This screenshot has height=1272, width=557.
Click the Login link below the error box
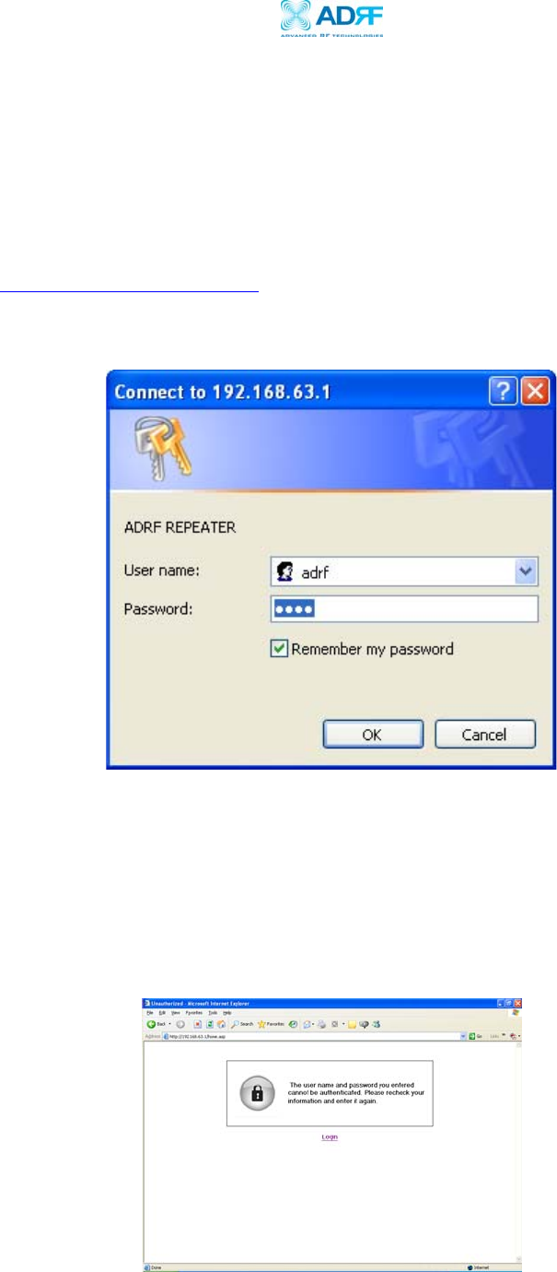click(x=330, y=1137)
